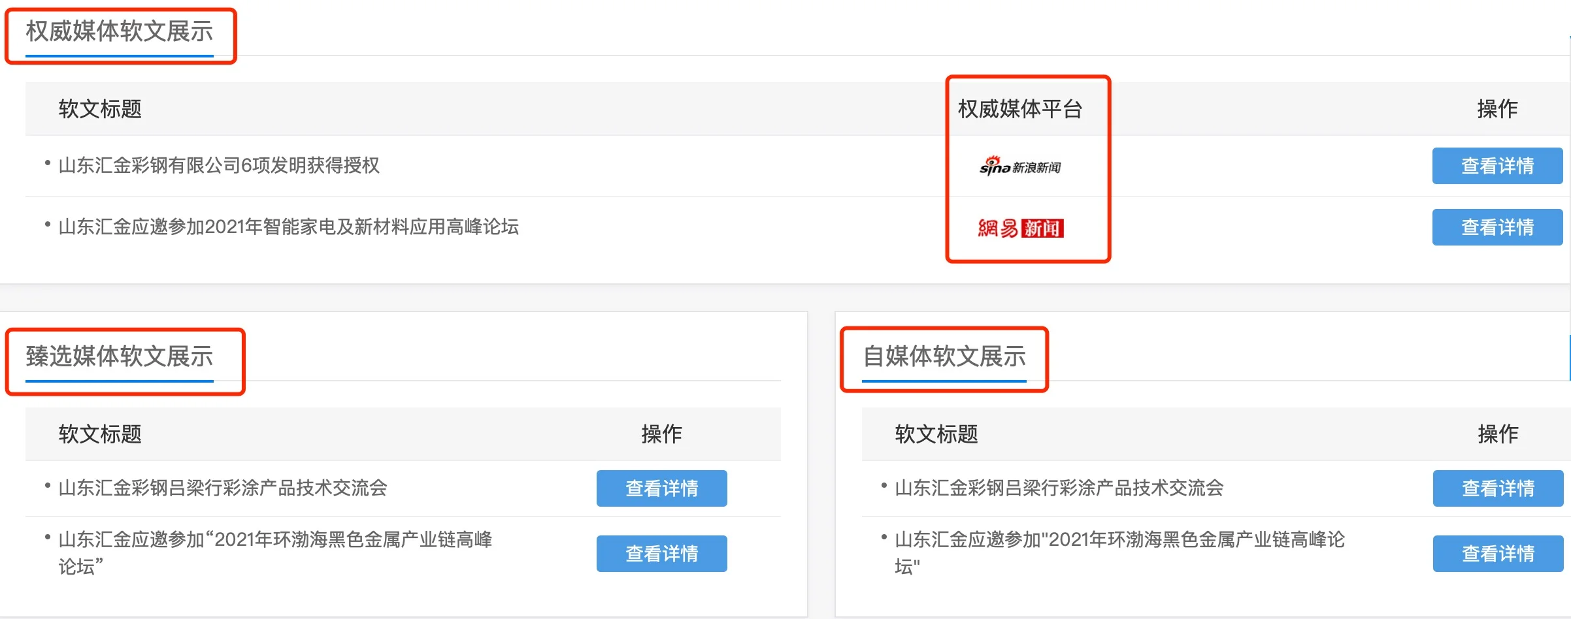View details of 吕梁行 article in 自媒体 section
This screenshot has width=1571, height=619.
[x=1498, y=488]
